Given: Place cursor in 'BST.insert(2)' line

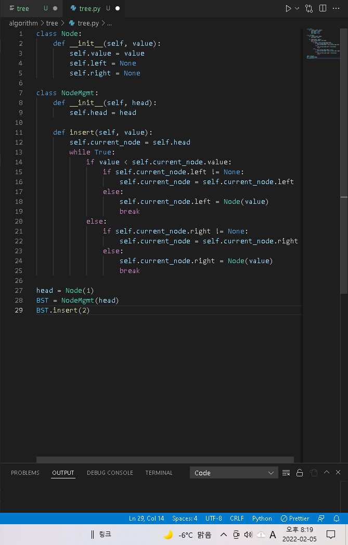Looking at the screenshot, I should 63,310.
